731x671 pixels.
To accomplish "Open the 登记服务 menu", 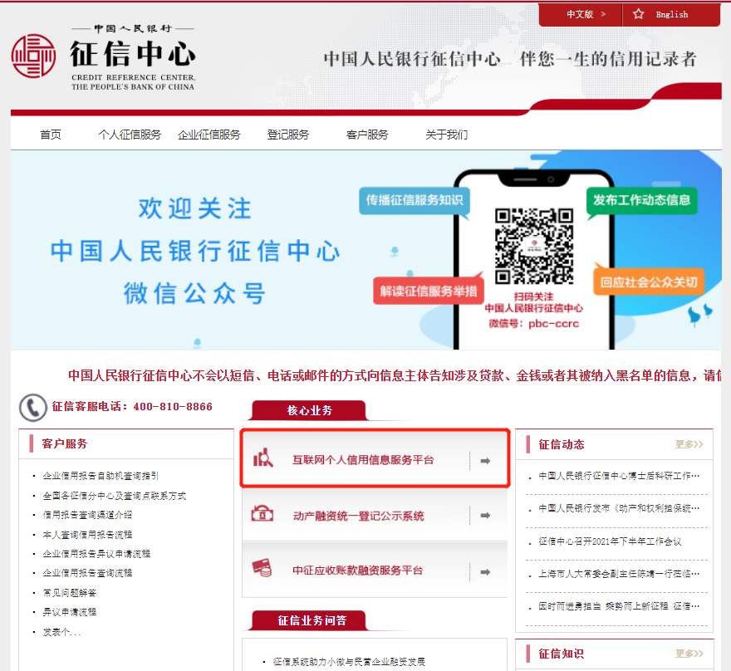I will 288,135.
